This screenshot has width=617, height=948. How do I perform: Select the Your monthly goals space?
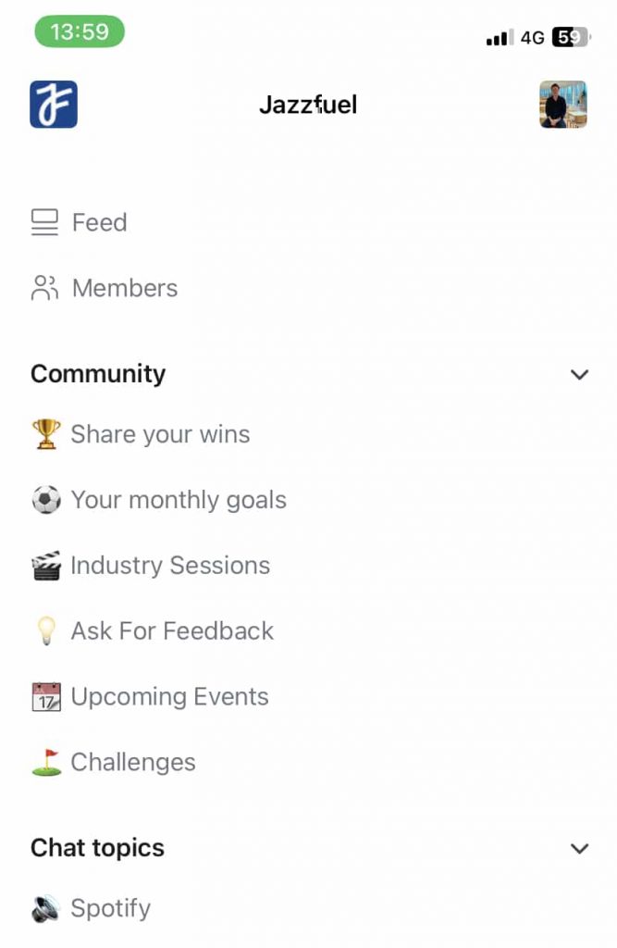[178, 499]
